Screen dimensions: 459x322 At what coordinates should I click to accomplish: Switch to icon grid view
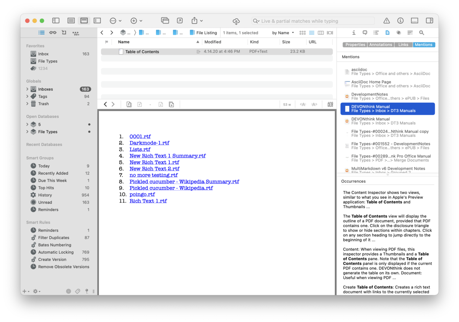pos(303,33)
